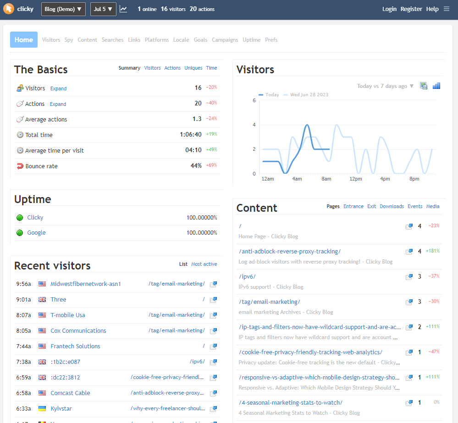Click the green status icon for Google uptime
The height and width of the screenshot is (423, 458).
coord(20,233)
